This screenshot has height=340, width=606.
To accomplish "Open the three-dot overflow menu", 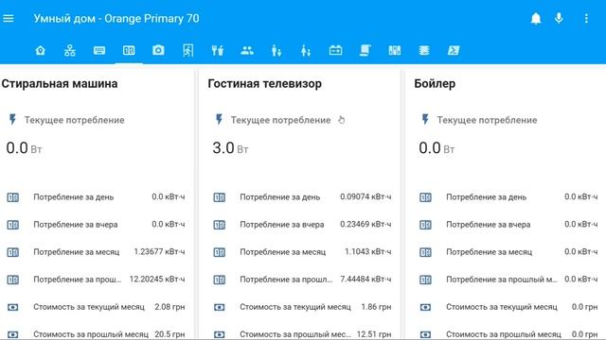I will coord(586,19).
